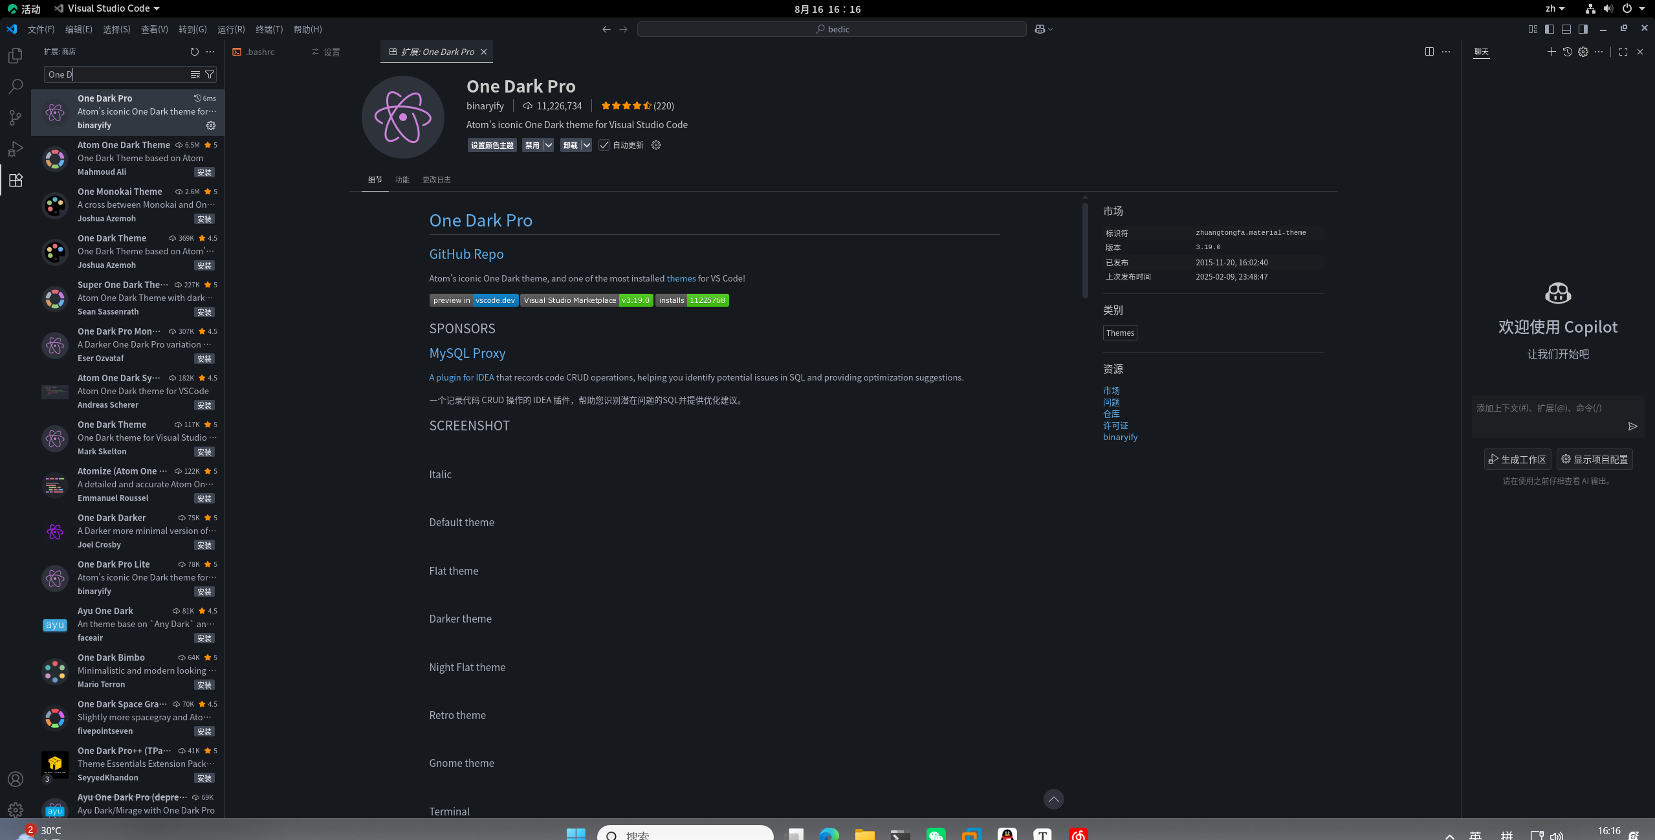This screenshot has height=840, width=1655.
Task: Open the GitHub Repo link
Action: pyautogui.click(x=466, y=254)
